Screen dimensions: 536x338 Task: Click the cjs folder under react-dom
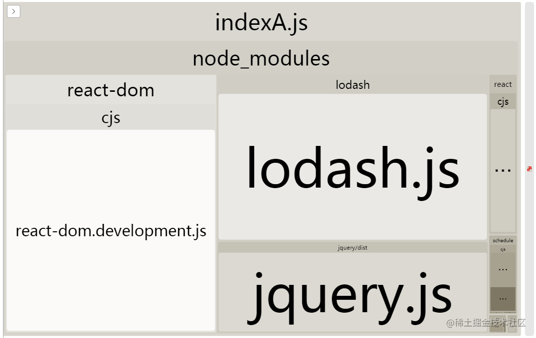click(x=111, y=118)
